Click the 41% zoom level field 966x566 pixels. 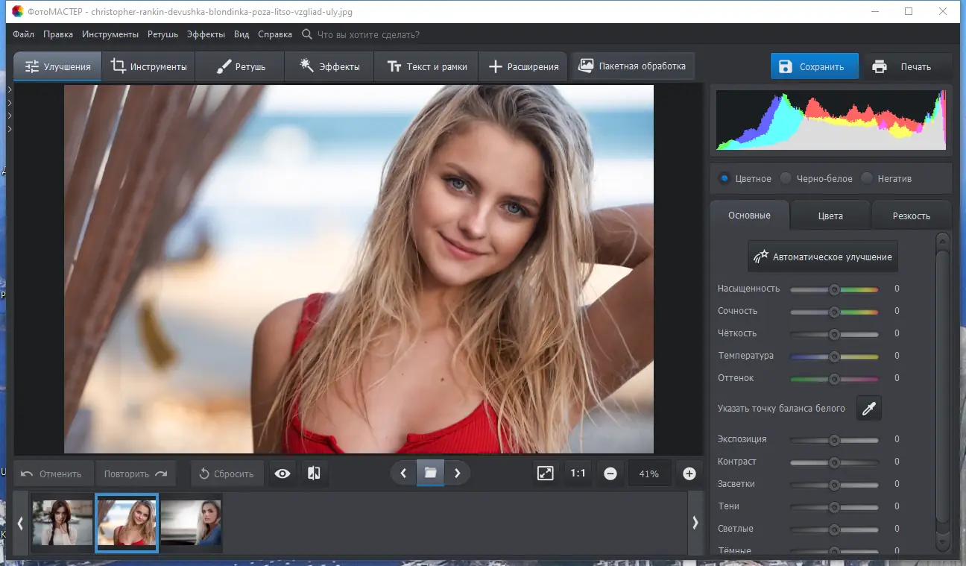coord(648,474)
